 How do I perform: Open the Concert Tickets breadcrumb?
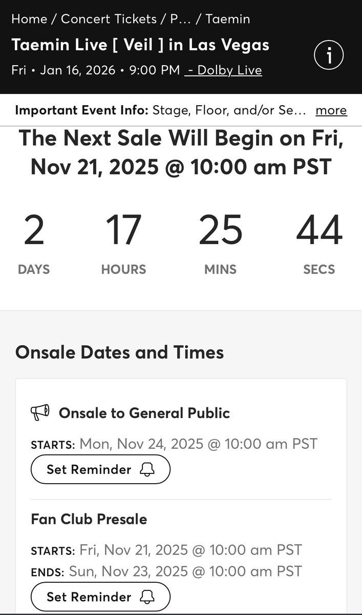pyautogui.click(x=109, y=19)
